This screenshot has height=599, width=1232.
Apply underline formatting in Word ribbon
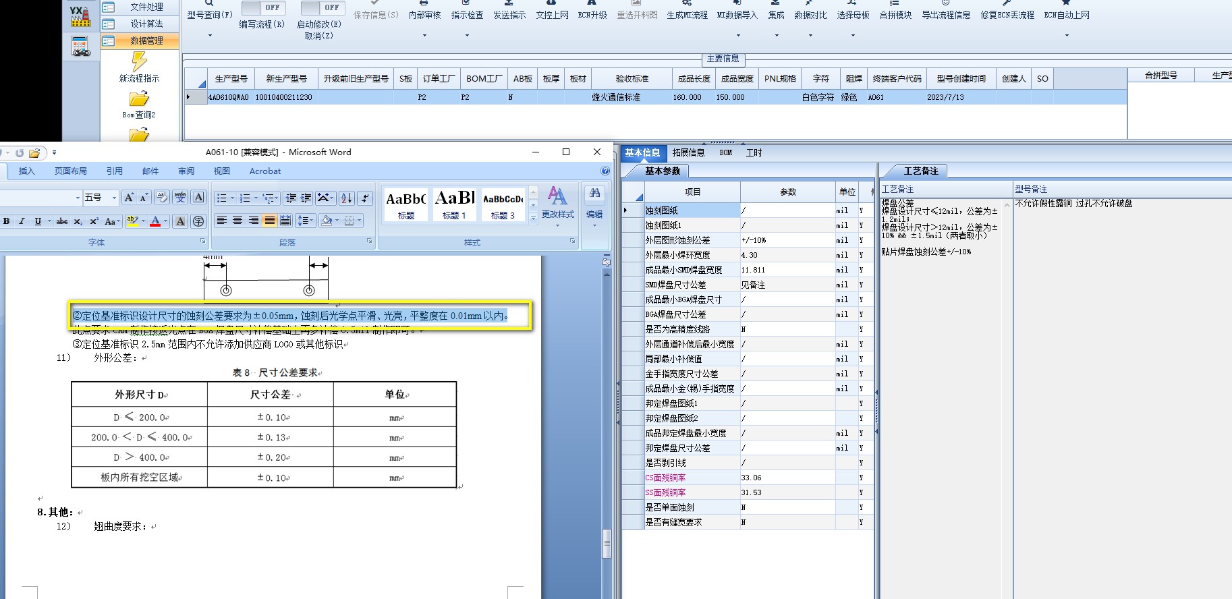(38, 221)
